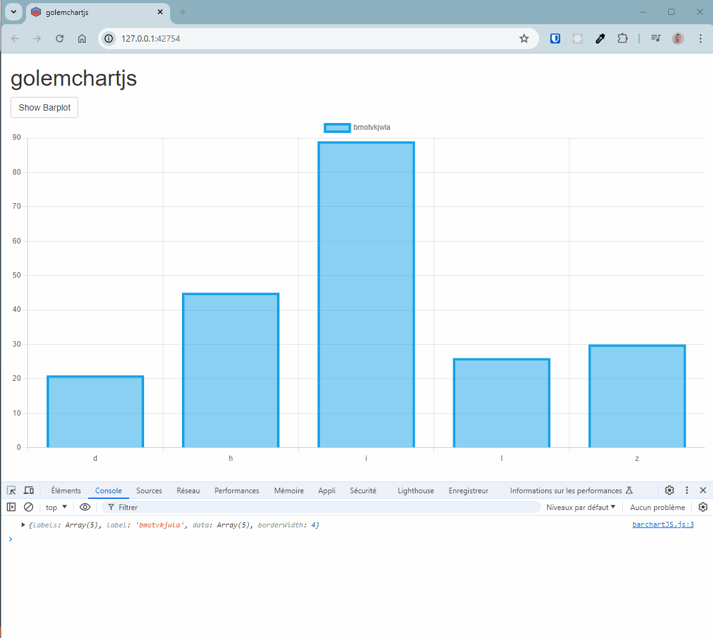Click the DevTools inspect element picker icon
Screen dimensions: 713x638
tap(11, 490)
